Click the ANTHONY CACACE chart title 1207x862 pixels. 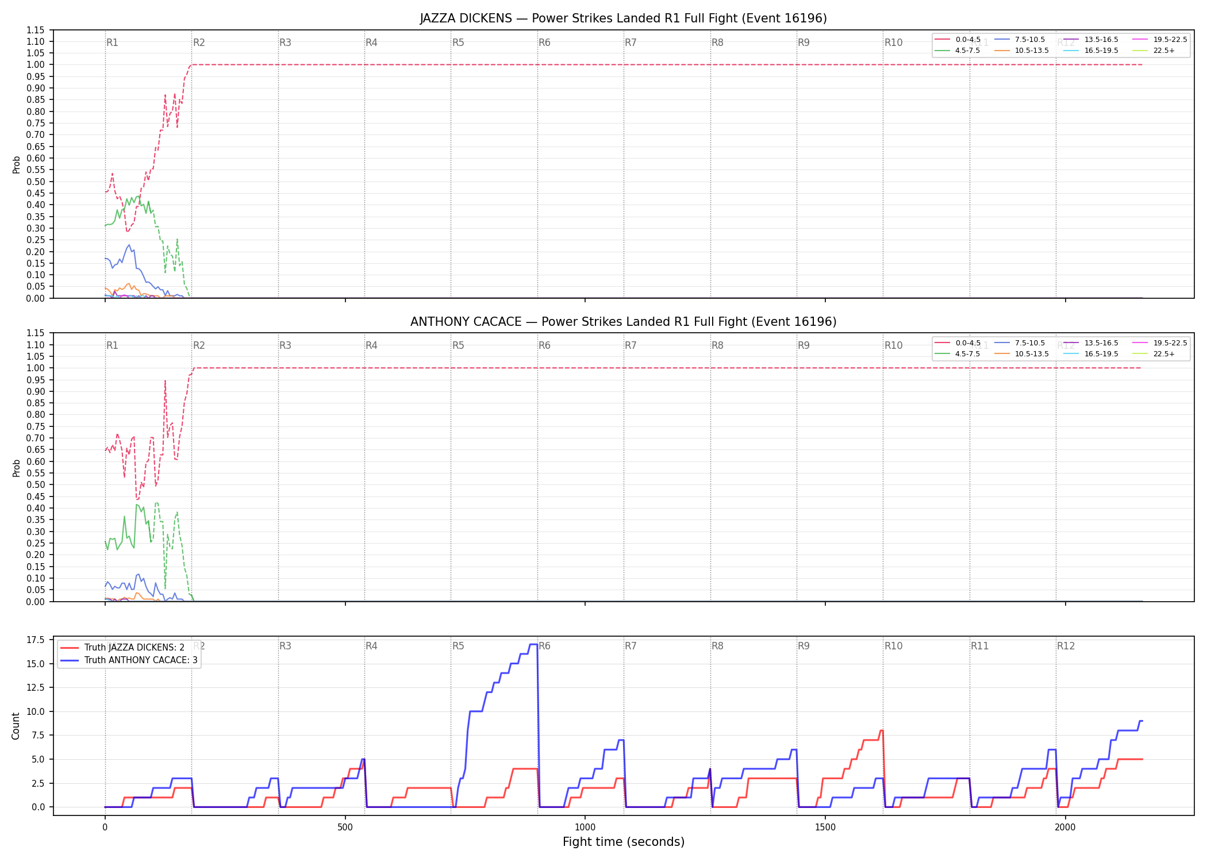623,322
